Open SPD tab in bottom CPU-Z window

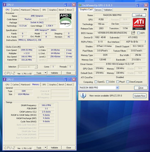pos(44,85)
